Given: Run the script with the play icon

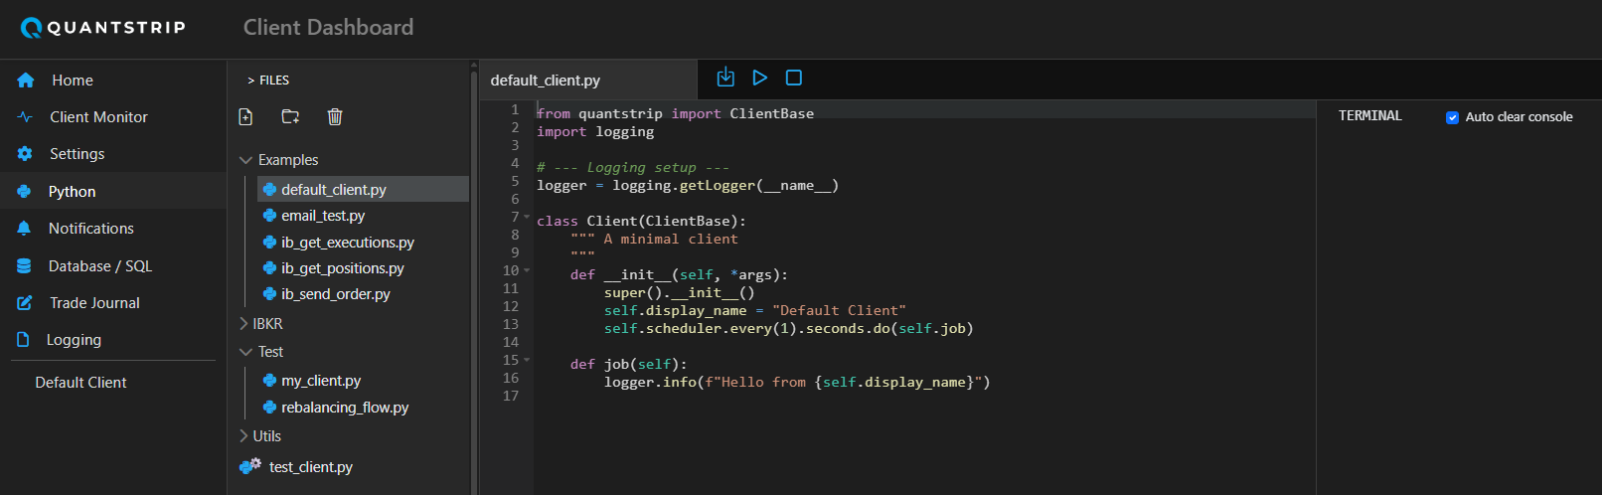Looking at the screenshot, I should (760, 78).
